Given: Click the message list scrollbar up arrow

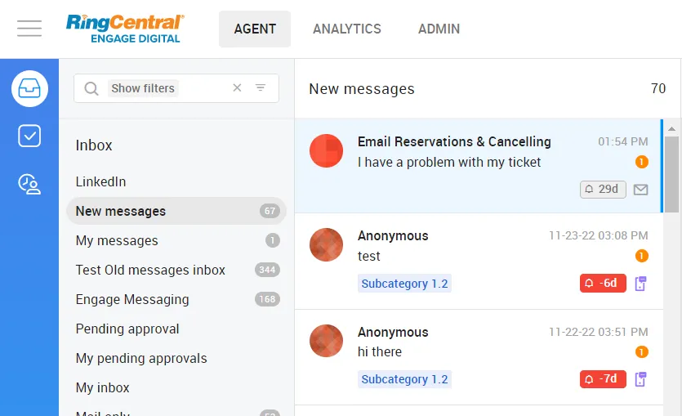Looking at the screenshot, I should click(x=672, y=128).
